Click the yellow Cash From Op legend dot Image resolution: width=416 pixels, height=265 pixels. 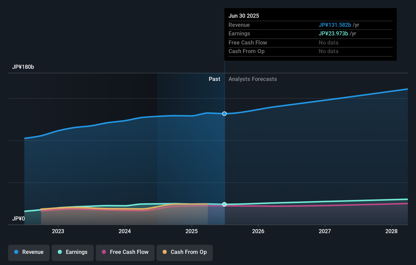click(x=165, y=252)
